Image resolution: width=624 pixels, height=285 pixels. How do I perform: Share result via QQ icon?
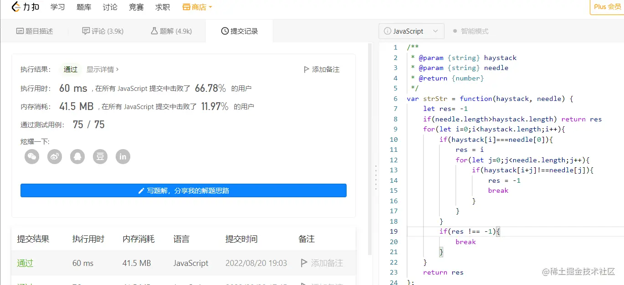(x=77, y=157)
